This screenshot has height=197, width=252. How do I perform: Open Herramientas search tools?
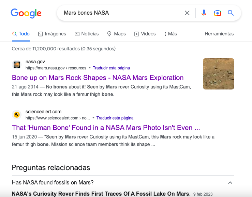click(x=219, y=34)
